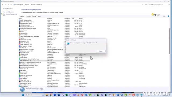Sort by the Name column header

tap(20, 19)
